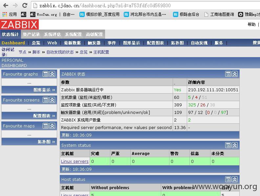Click Without problems column header

(x=110, y=187)
